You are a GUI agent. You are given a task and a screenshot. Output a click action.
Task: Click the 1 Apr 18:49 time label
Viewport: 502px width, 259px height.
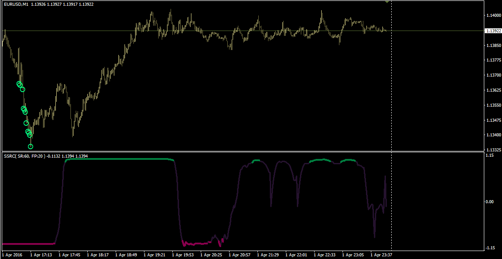[126, 255]
